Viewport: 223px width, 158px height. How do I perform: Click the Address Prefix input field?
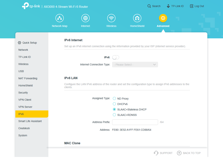(x=135, y=122)
